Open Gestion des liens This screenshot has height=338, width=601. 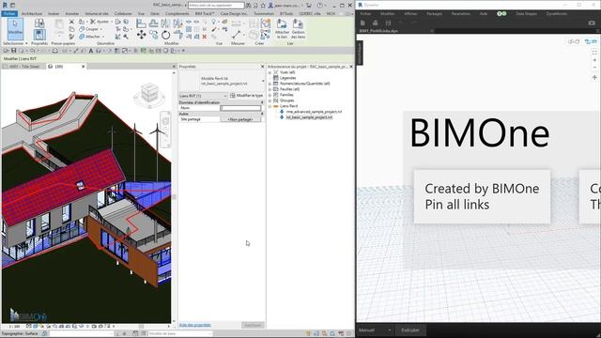point(298,28)
